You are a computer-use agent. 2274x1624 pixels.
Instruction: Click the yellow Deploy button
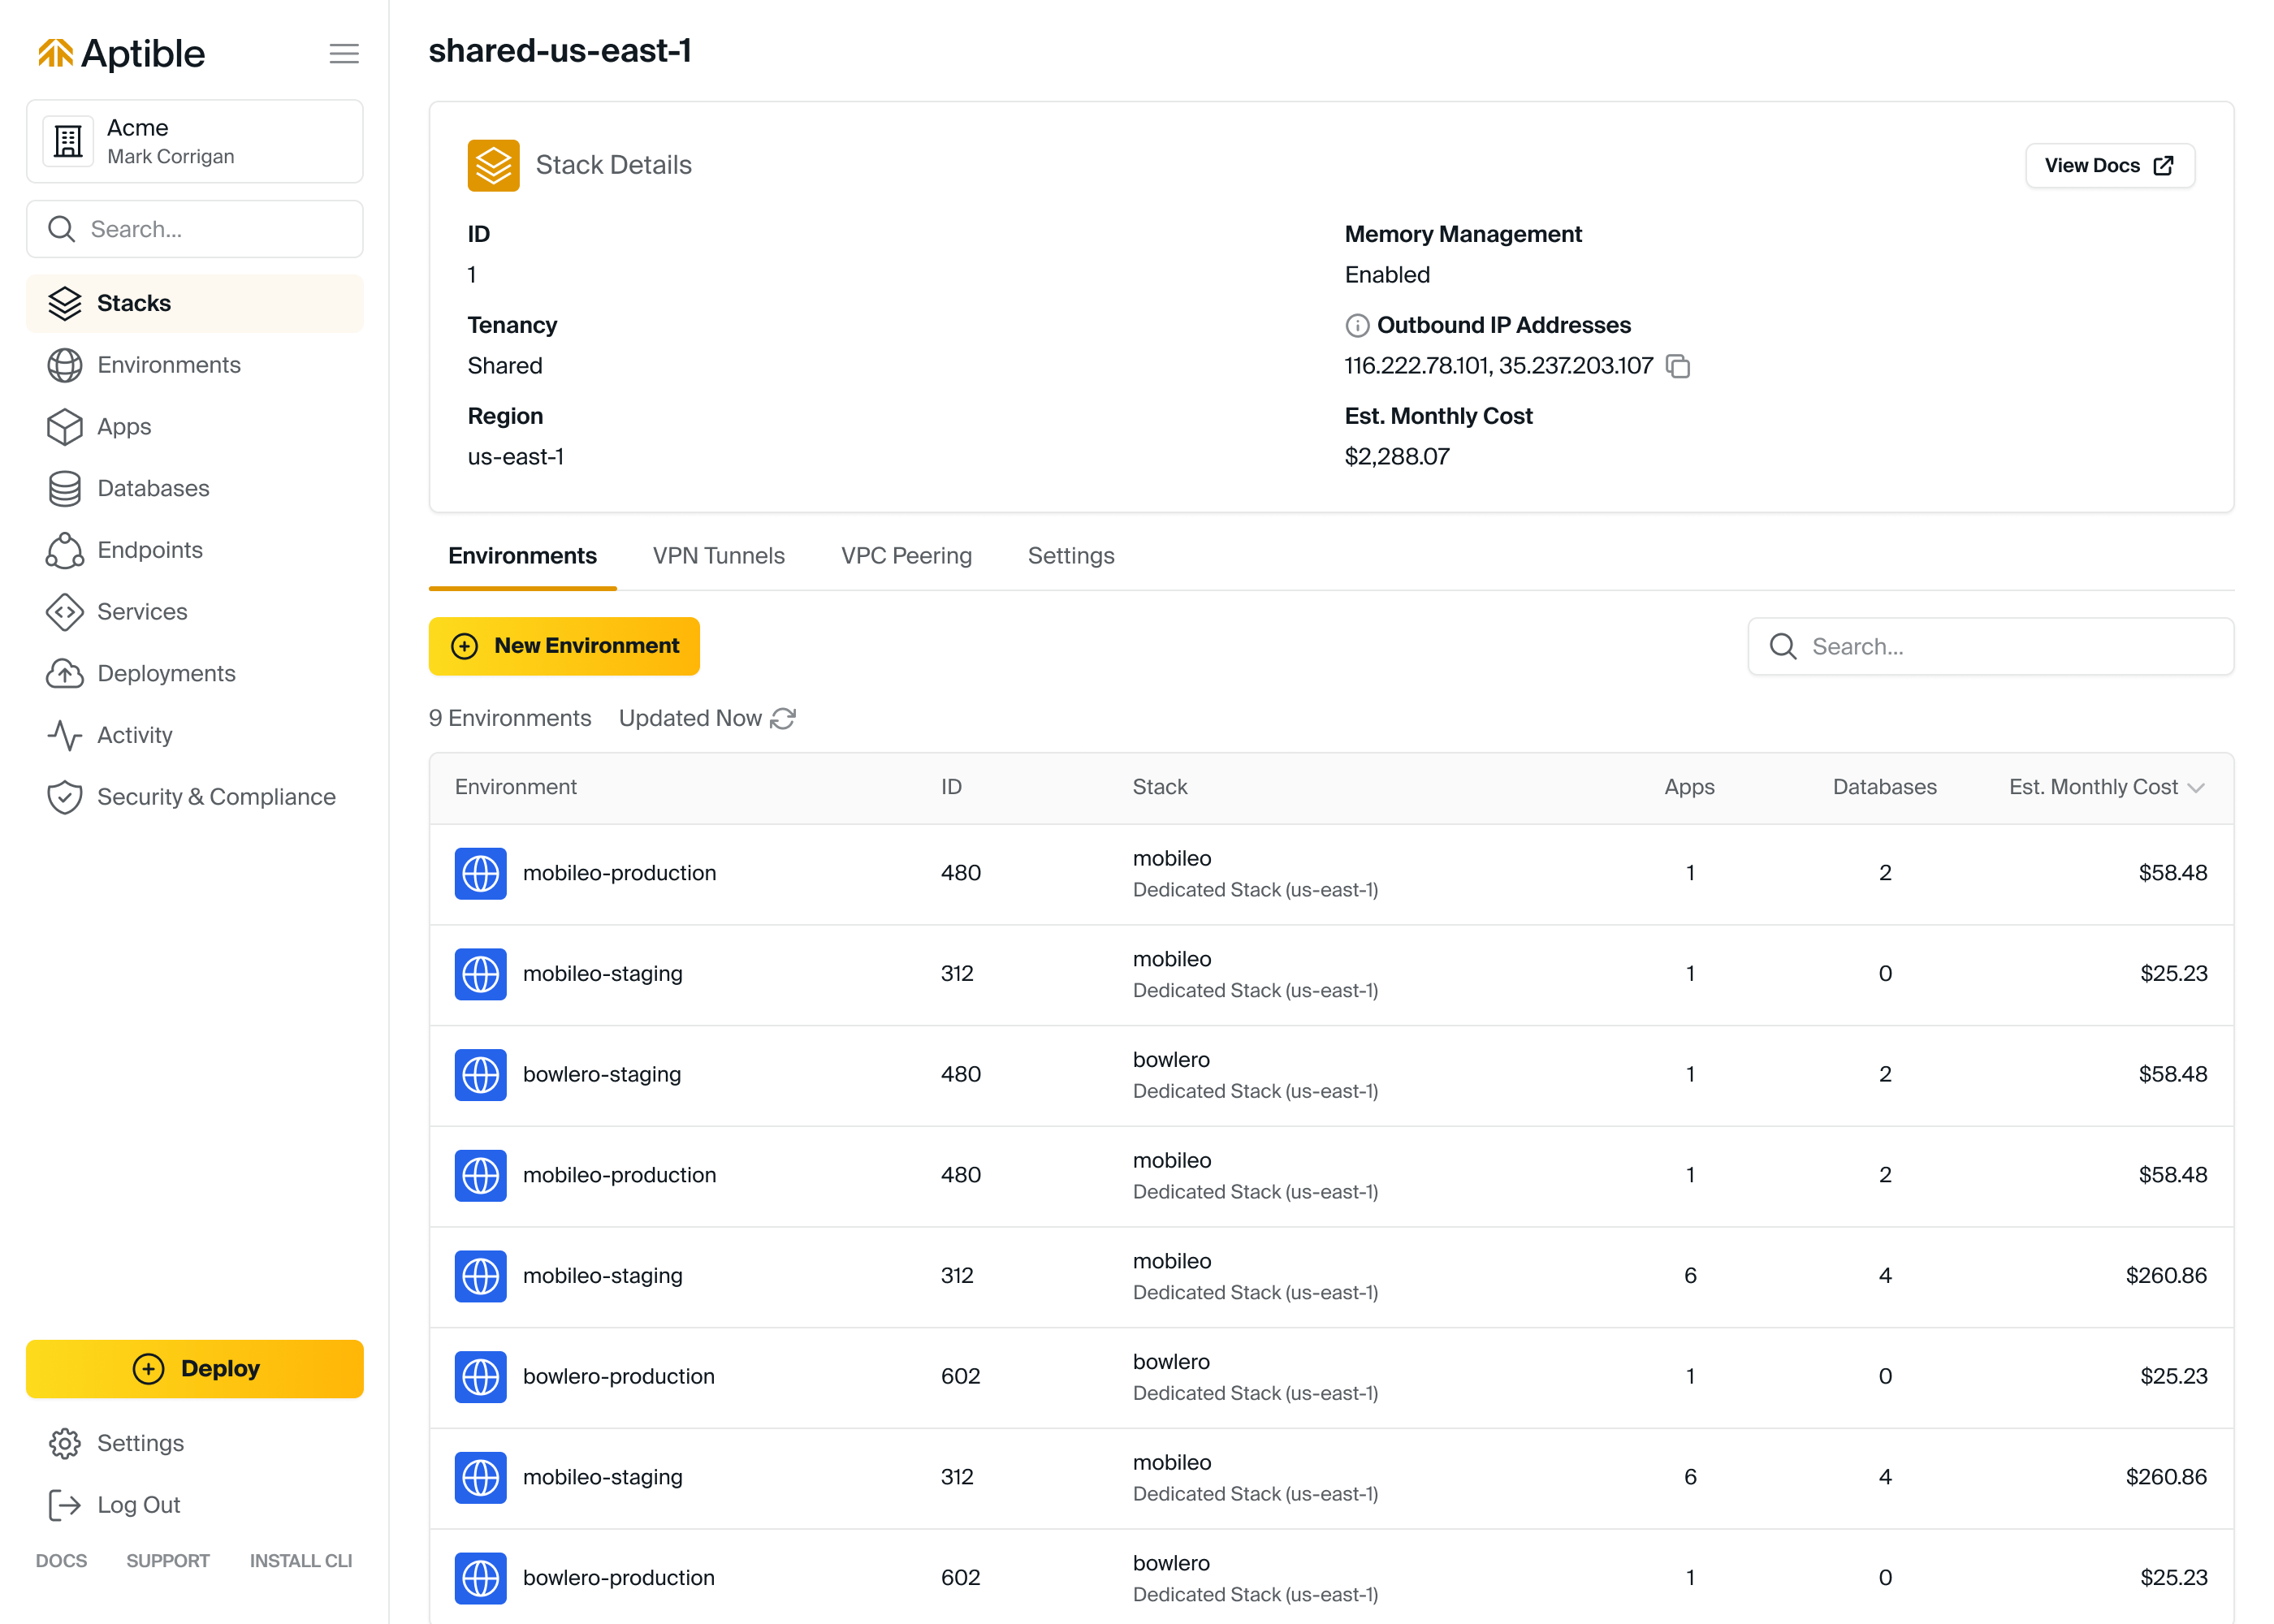[195, 1368]
